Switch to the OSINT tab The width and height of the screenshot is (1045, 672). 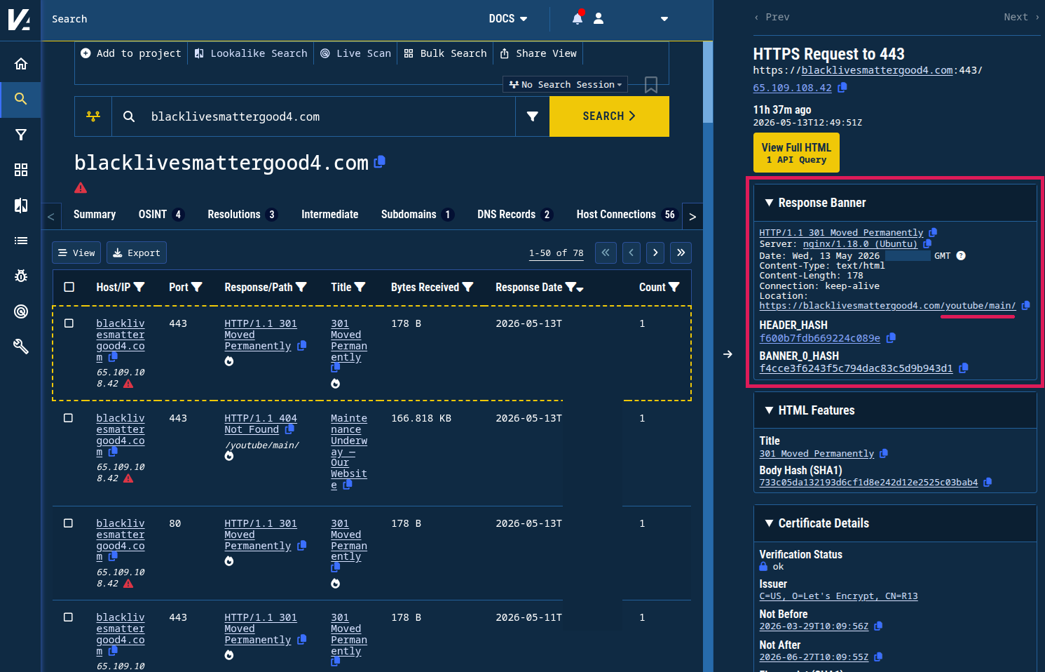(x=161, y=215)
